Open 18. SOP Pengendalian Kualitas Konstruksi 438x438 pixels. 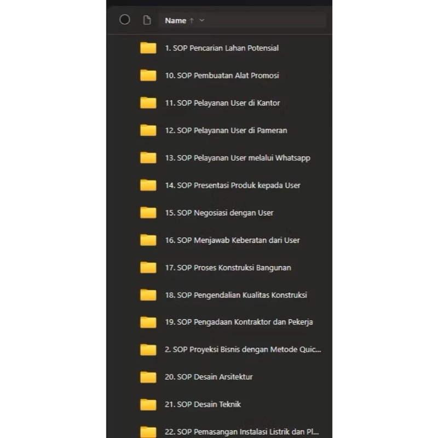pos(236,295)
